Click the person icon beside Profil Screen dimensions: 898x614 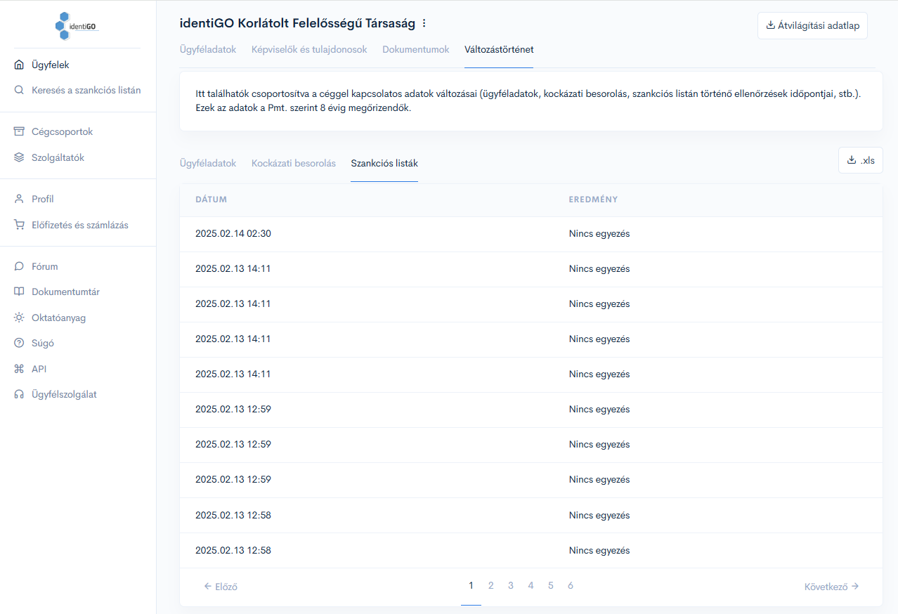(19, 199)
